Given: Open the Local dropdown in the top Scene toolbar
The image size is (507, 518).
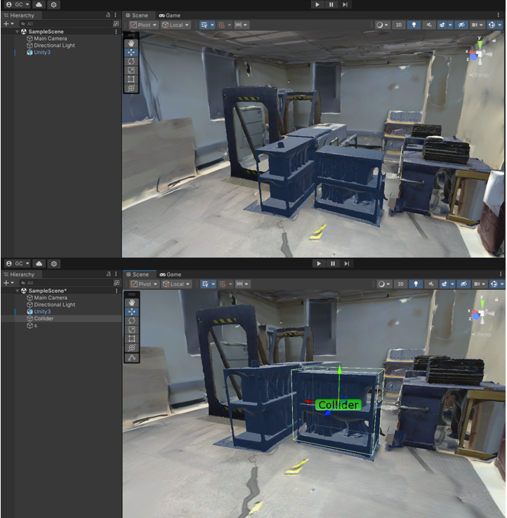Looking at the screenshot, I should tap(176, 25).
